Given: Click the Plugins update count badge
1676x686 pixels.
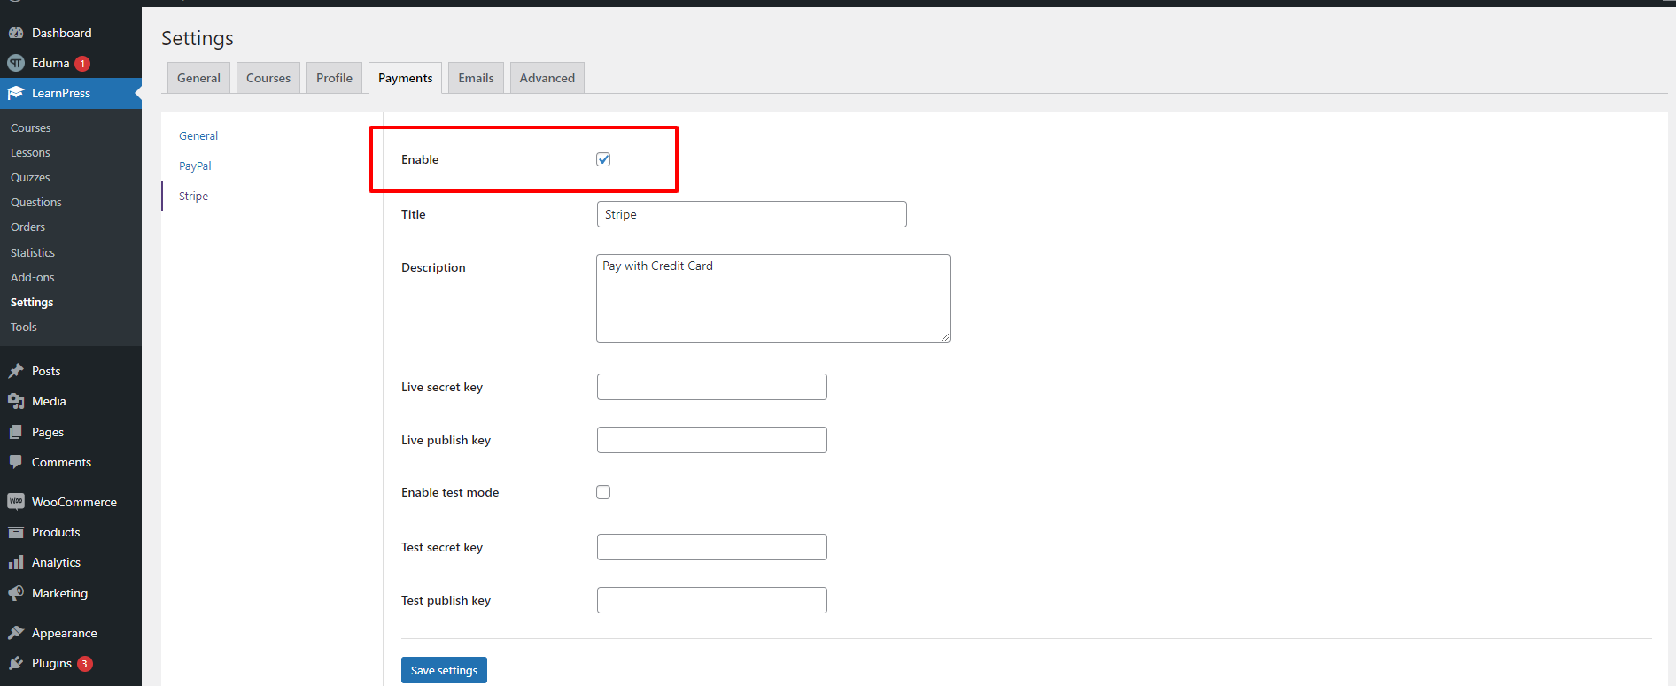Looking at the screenshot, I should pyautogui.click(x=85, y=664).
